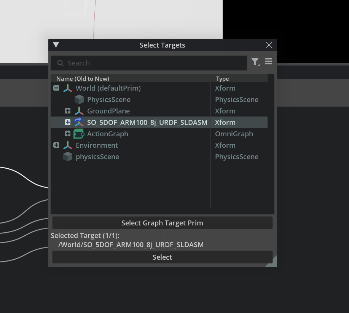The width and height of the screenshot is (349, 313).
Task: Select the SO_5DOF_ARM100_8j_URDF_SLDASM prim
Action: pyautogui.click(x=147, y=123)
